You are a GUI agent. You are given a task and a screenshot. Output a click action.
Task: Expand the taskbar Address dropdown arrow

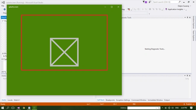click(x=156, y=108)
